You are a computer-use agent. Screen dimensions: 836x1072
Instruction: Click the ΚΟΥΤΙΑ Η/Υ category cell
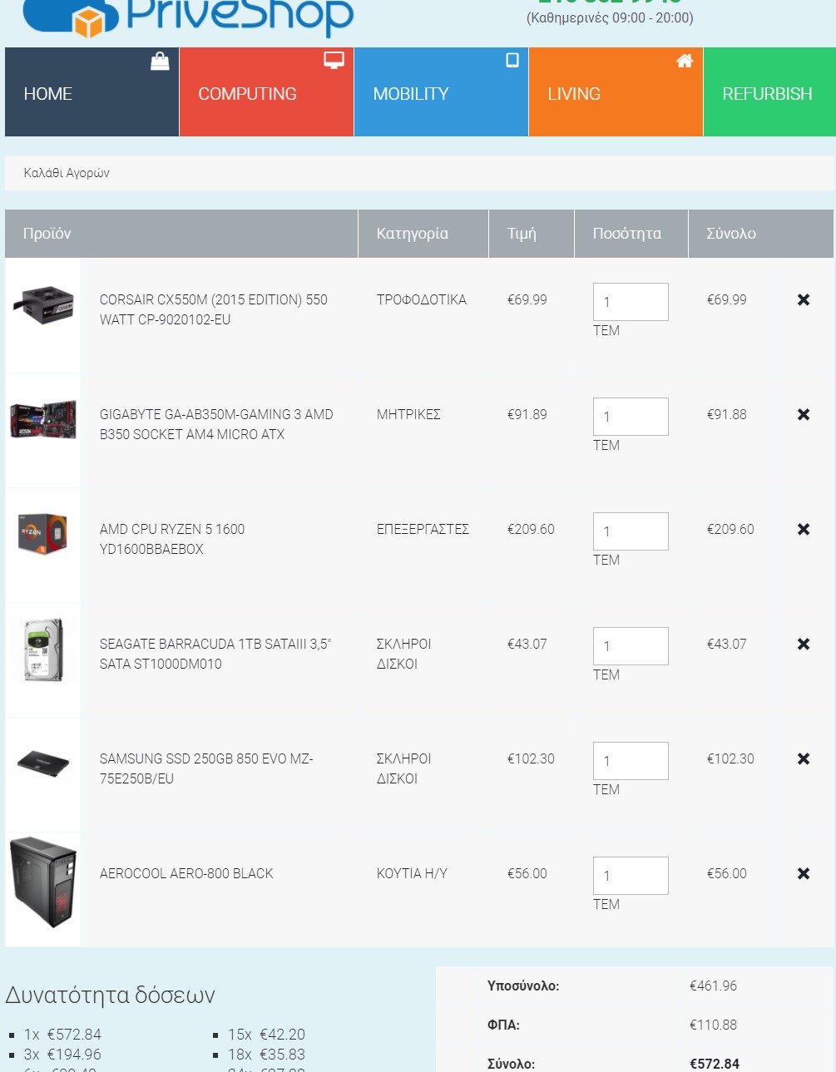point(412,873)
